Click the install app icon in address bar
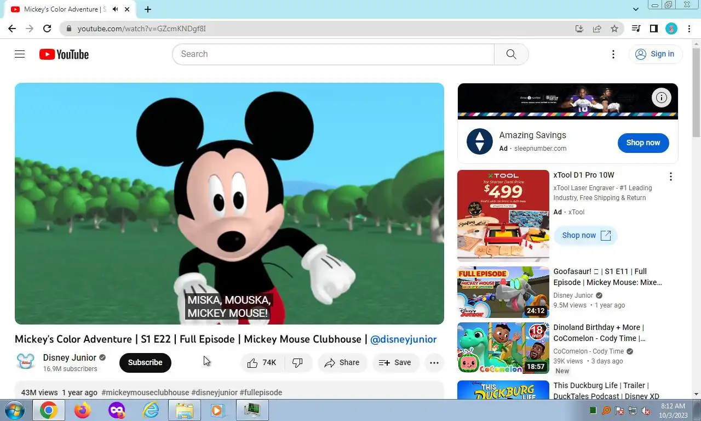 [579, 29]
